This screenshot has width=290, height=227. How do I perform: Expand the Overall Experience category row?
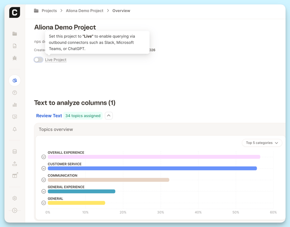(x=44, y=157)
